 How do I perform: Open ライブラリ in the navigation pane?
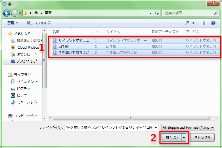pyautogui.click(x=22, y=75)
